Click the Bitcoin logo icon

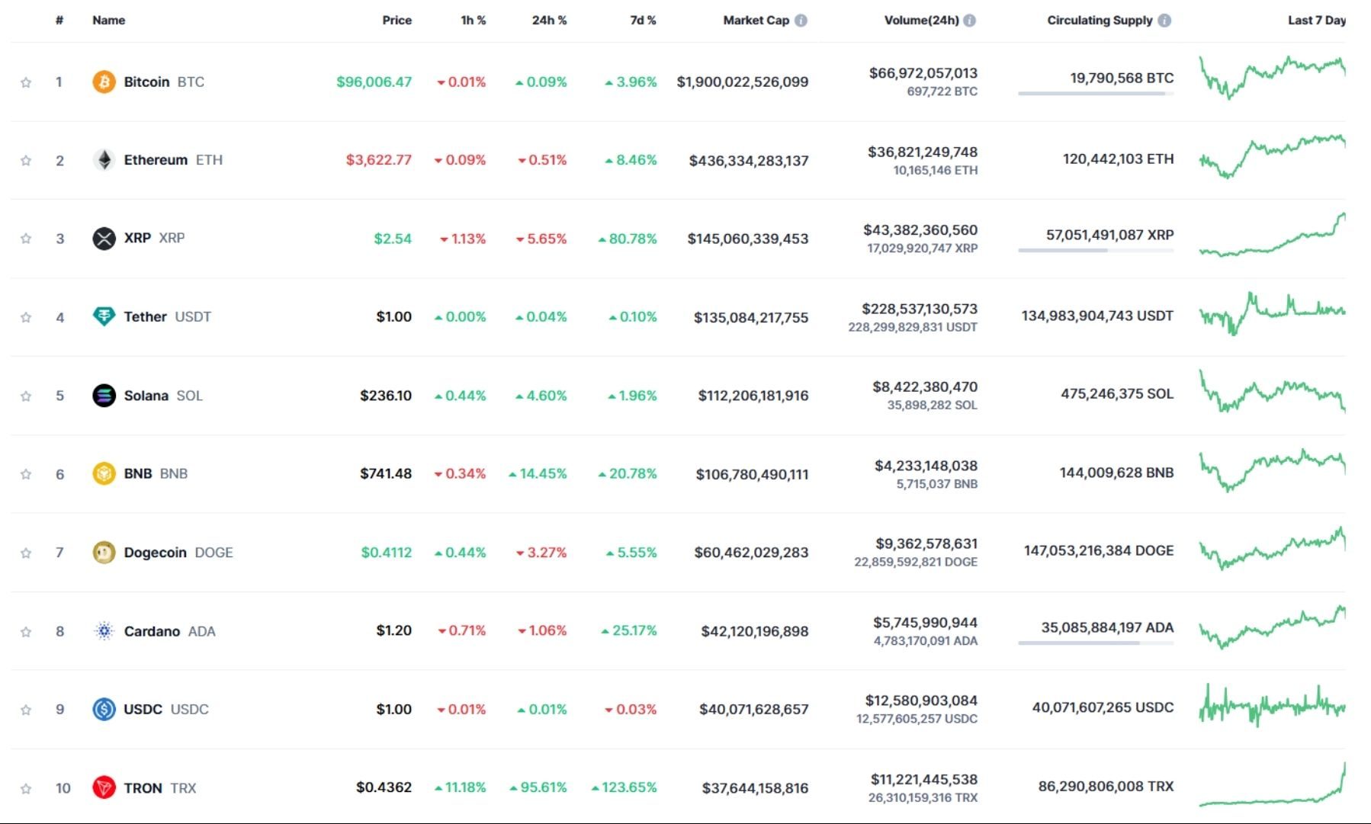[x=104, y=82]
